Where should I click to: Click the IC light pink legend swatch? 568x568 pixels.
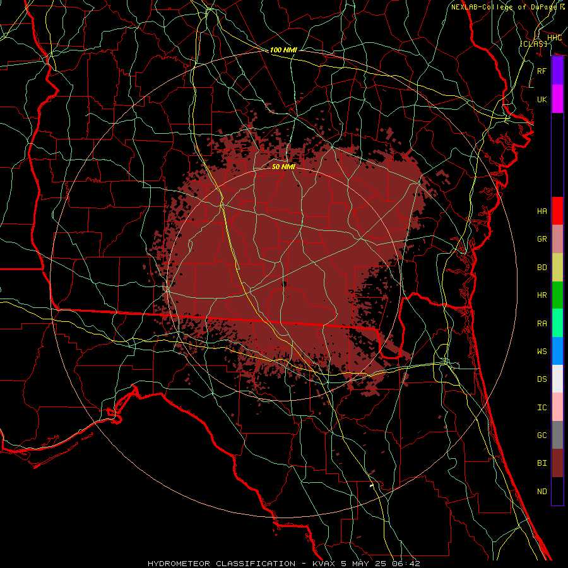pos(557,407)
